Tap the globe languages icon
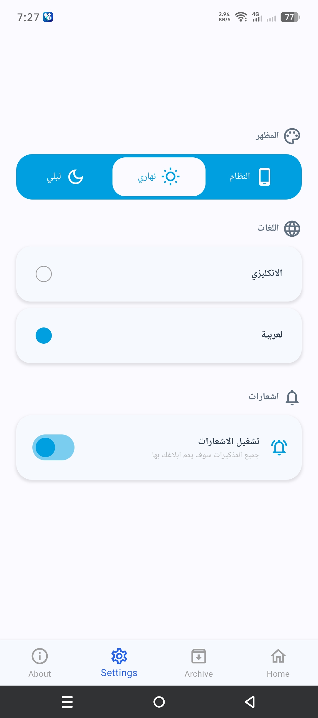 point(292,229)
